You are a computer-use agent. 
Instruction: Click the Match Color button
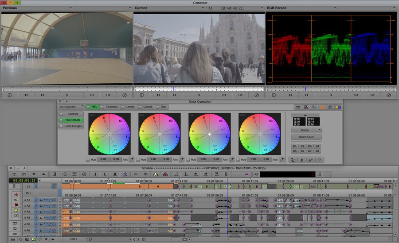tap(306, 137)
